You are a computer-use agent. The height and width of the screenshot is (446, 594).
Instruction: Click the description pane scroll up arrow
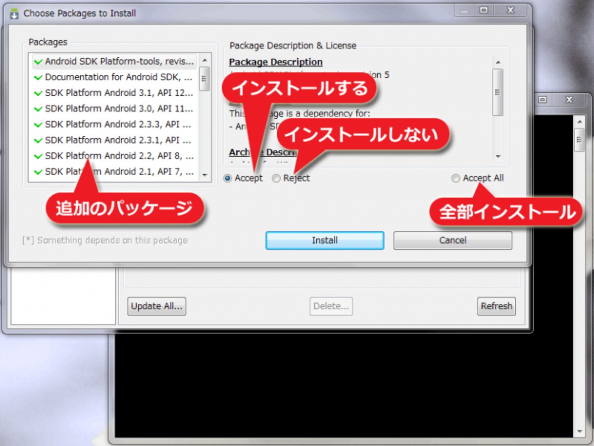pyautogui.click(x=498, y=62)
